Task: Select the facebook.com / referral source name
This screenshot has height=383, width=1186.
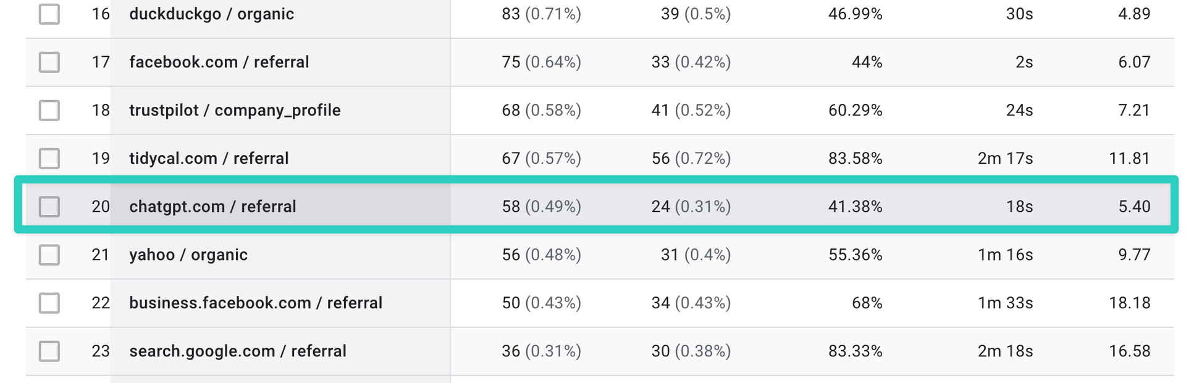Action: [x=219, y=62]
